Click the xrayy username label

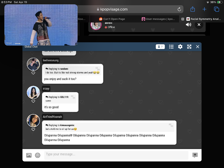click(46, 89)
